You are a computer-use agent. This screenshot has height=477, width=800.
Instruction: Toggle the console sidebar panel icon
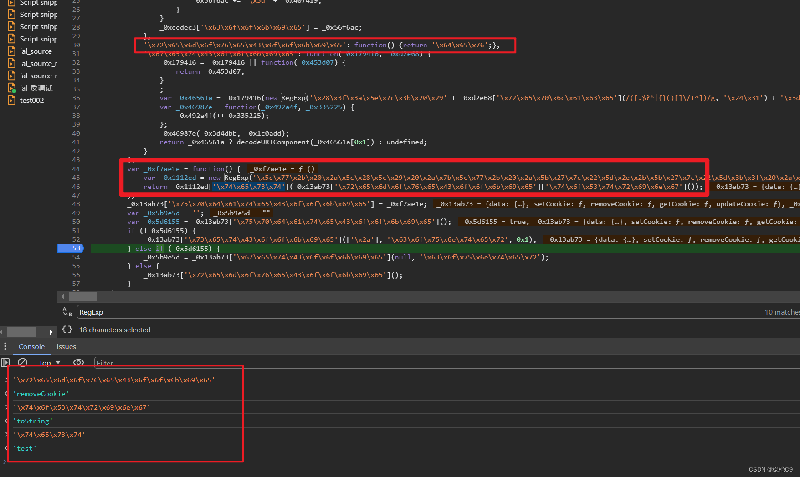[5, 363]
